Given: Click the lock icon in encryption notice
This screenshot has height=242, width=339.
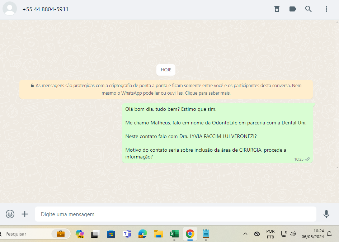Looking at the screenshot, I should (x=32, y=86).
